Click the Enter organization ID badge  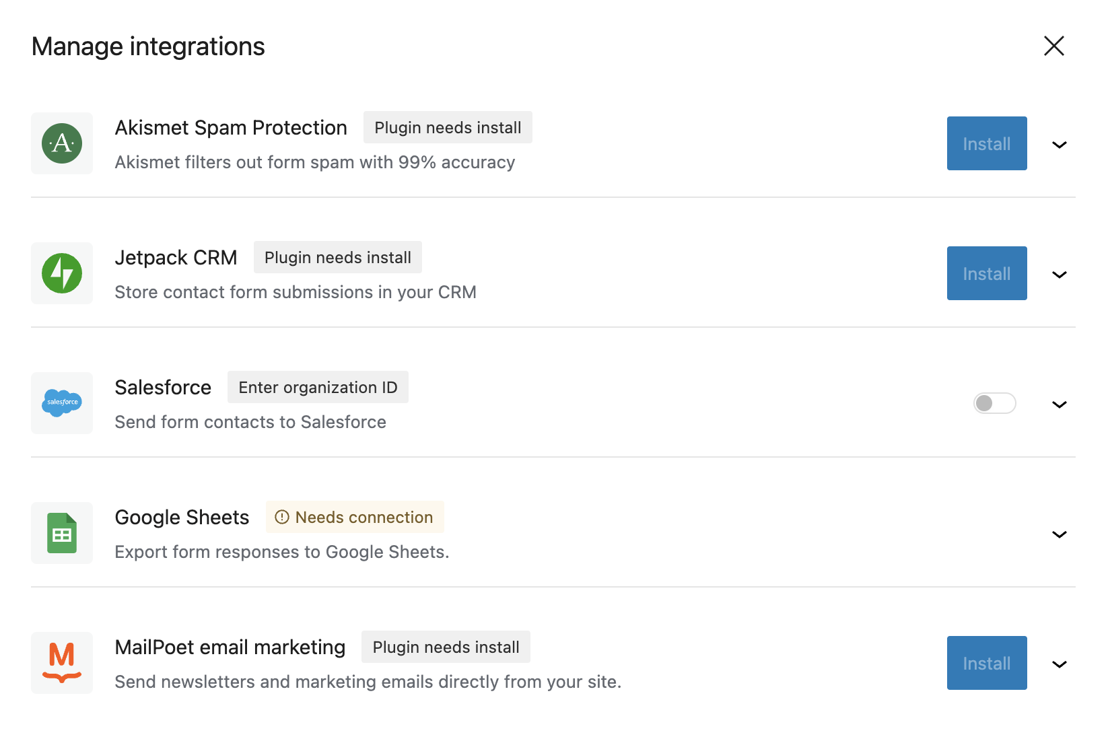coord(318,388)
